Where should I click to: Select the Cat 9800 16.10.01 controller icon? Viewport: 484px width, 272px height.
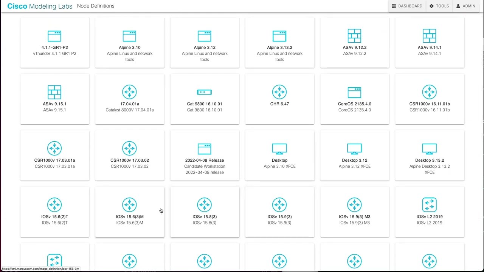coord(205,92)
